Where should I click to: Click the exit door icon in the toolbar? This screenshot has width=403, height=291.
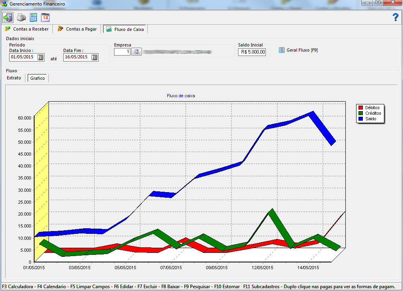[8, 17]
